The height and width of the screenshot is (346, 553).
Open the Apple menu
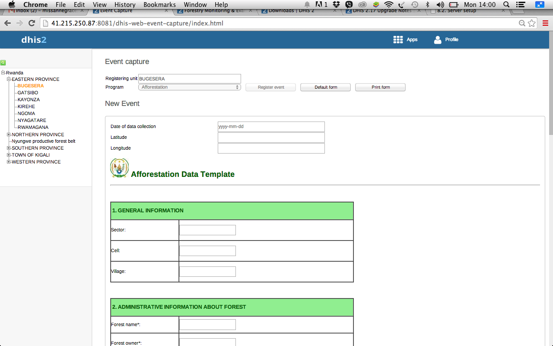12,5
